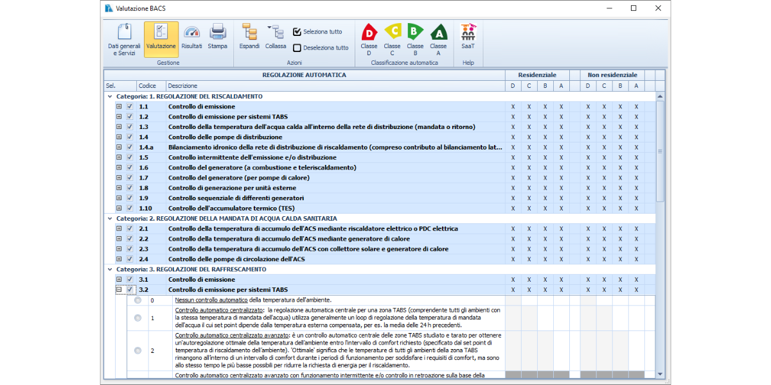Screen dimensions: 771x385
Task: Click row 1.5 'Controllo intermittente dell'emissione' text
Action: pyautogui.click(x=253, y=157)
